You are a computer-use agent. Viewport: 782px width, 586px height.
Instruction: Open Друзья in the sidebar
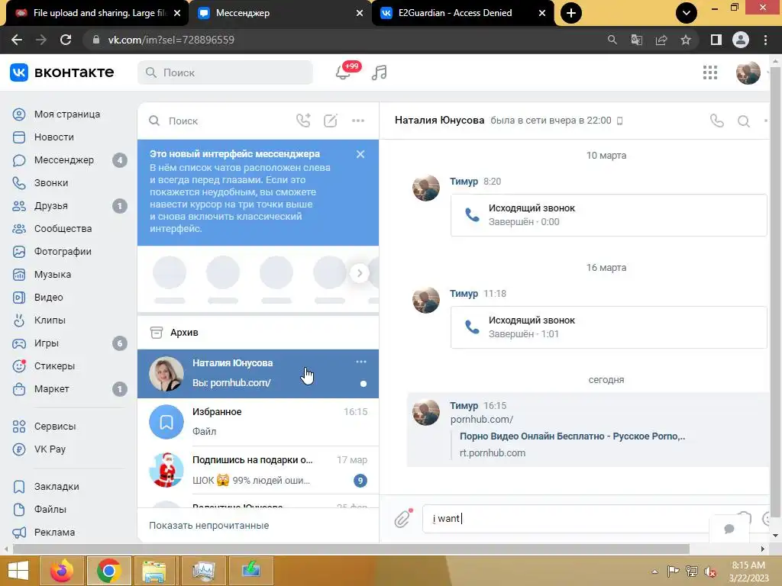click(x=51, y=206)
